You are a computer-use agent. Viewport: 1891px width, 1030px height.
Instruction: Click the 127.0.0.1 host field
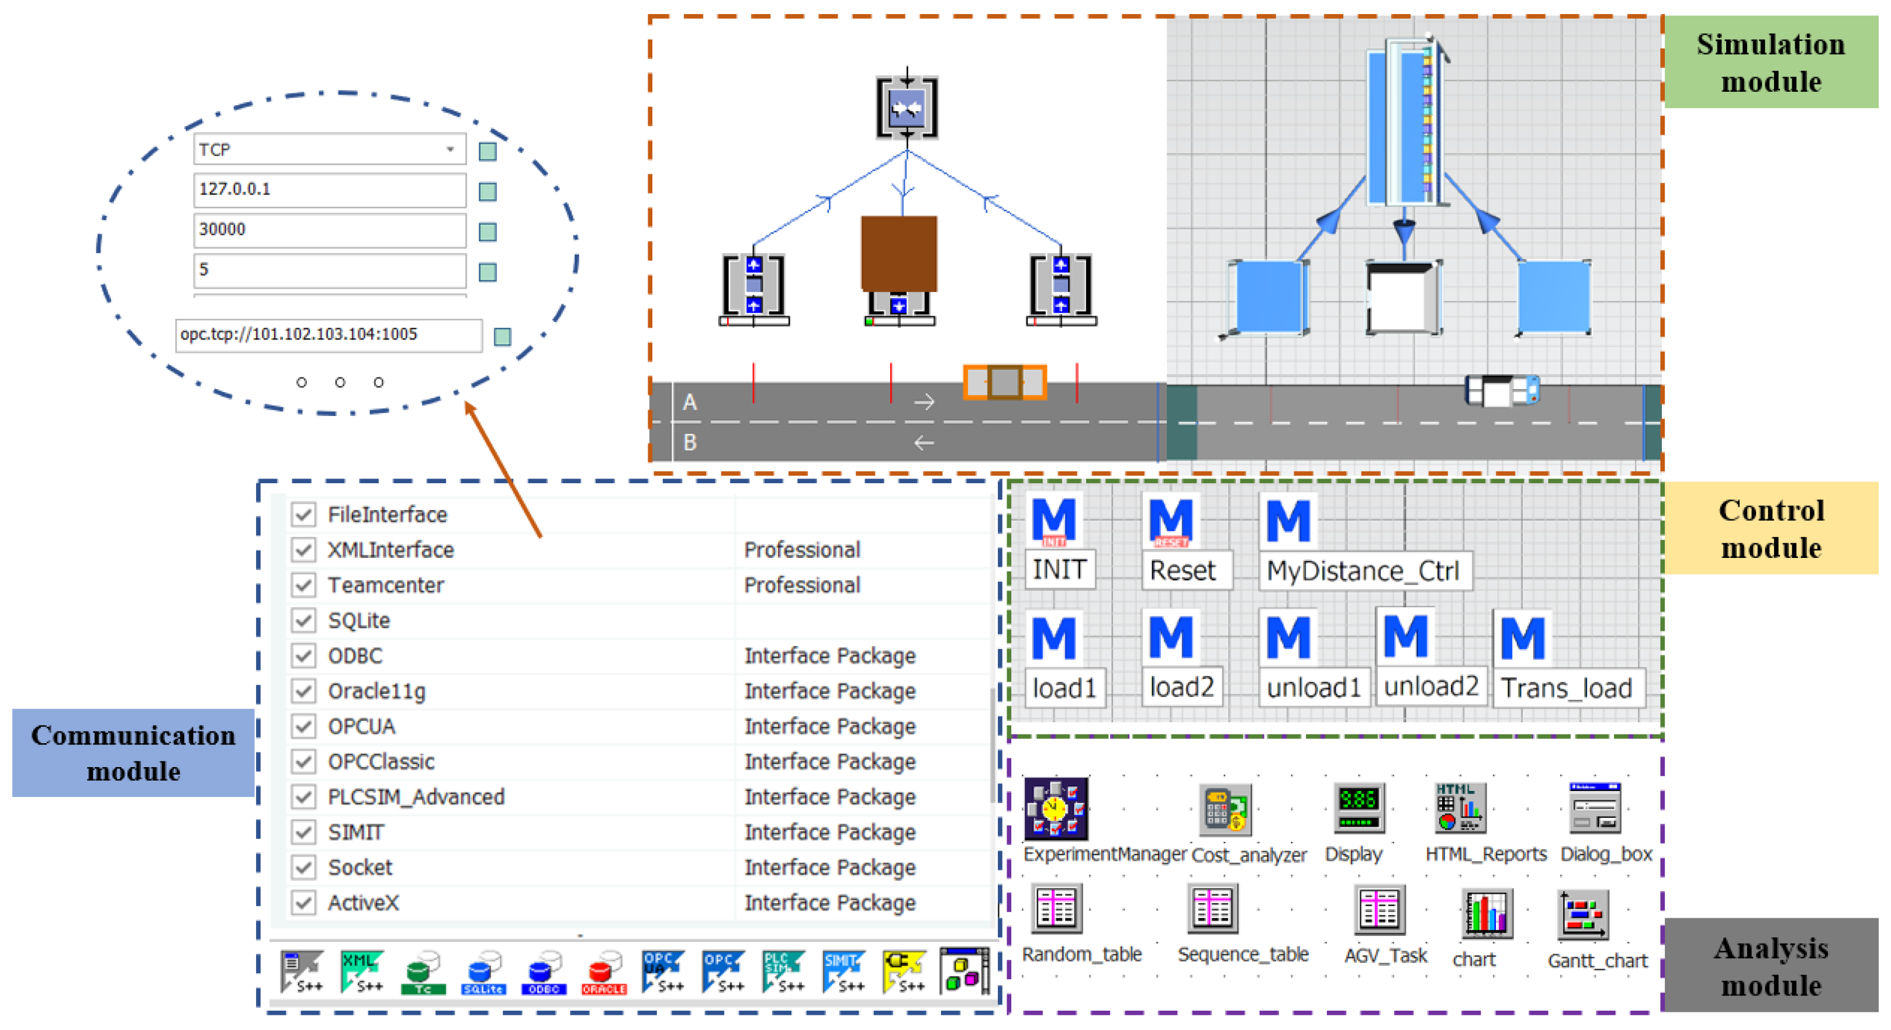(329, 189)
